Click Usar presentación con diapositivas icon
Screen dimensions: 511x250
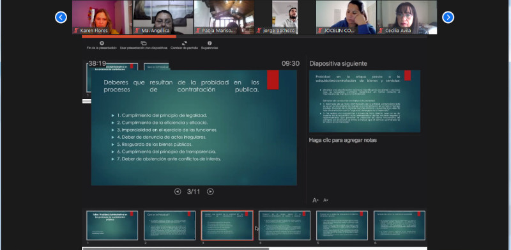coord(143,43)
